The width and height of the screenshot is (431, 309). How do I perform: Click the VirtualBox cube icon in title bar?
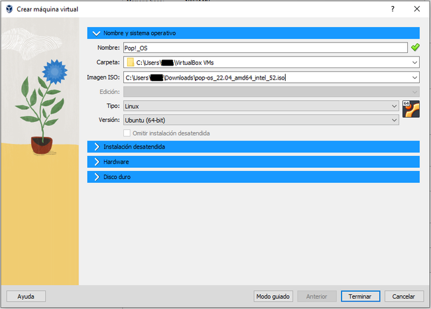pos(9,9)
